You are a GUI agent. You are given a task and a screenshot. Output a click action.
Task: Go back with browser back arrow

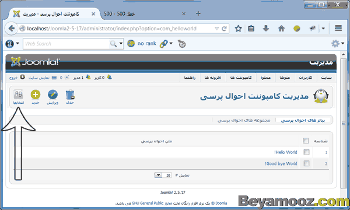pos(11,29)
